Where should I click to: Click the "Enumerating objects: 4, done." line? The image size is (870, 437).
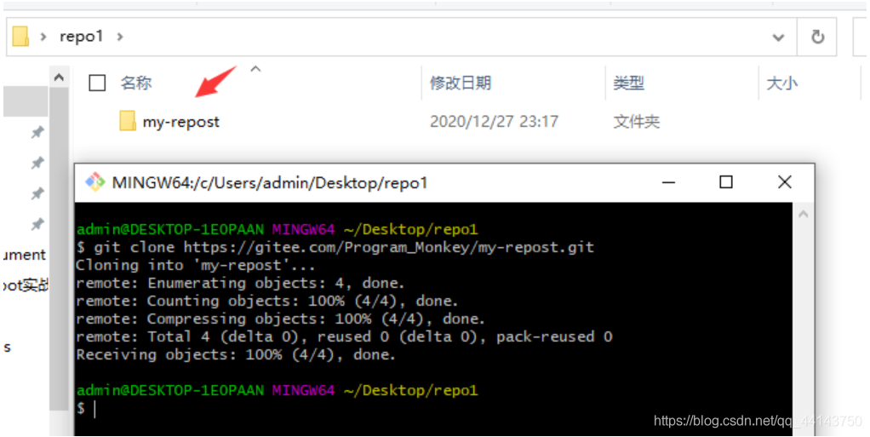click(x=240, y=283)
